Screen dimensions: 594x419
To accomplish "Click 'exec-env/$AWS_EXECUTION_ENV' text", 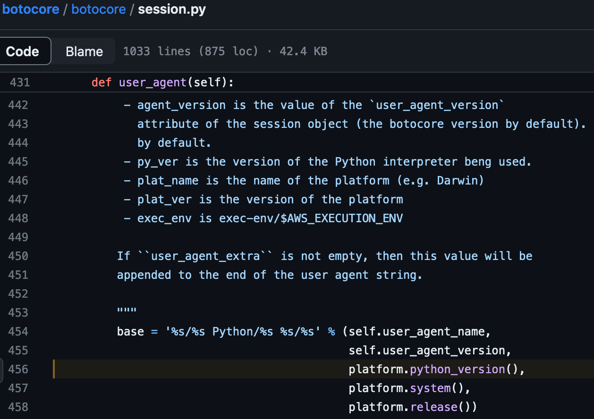I will click(311, 218).
